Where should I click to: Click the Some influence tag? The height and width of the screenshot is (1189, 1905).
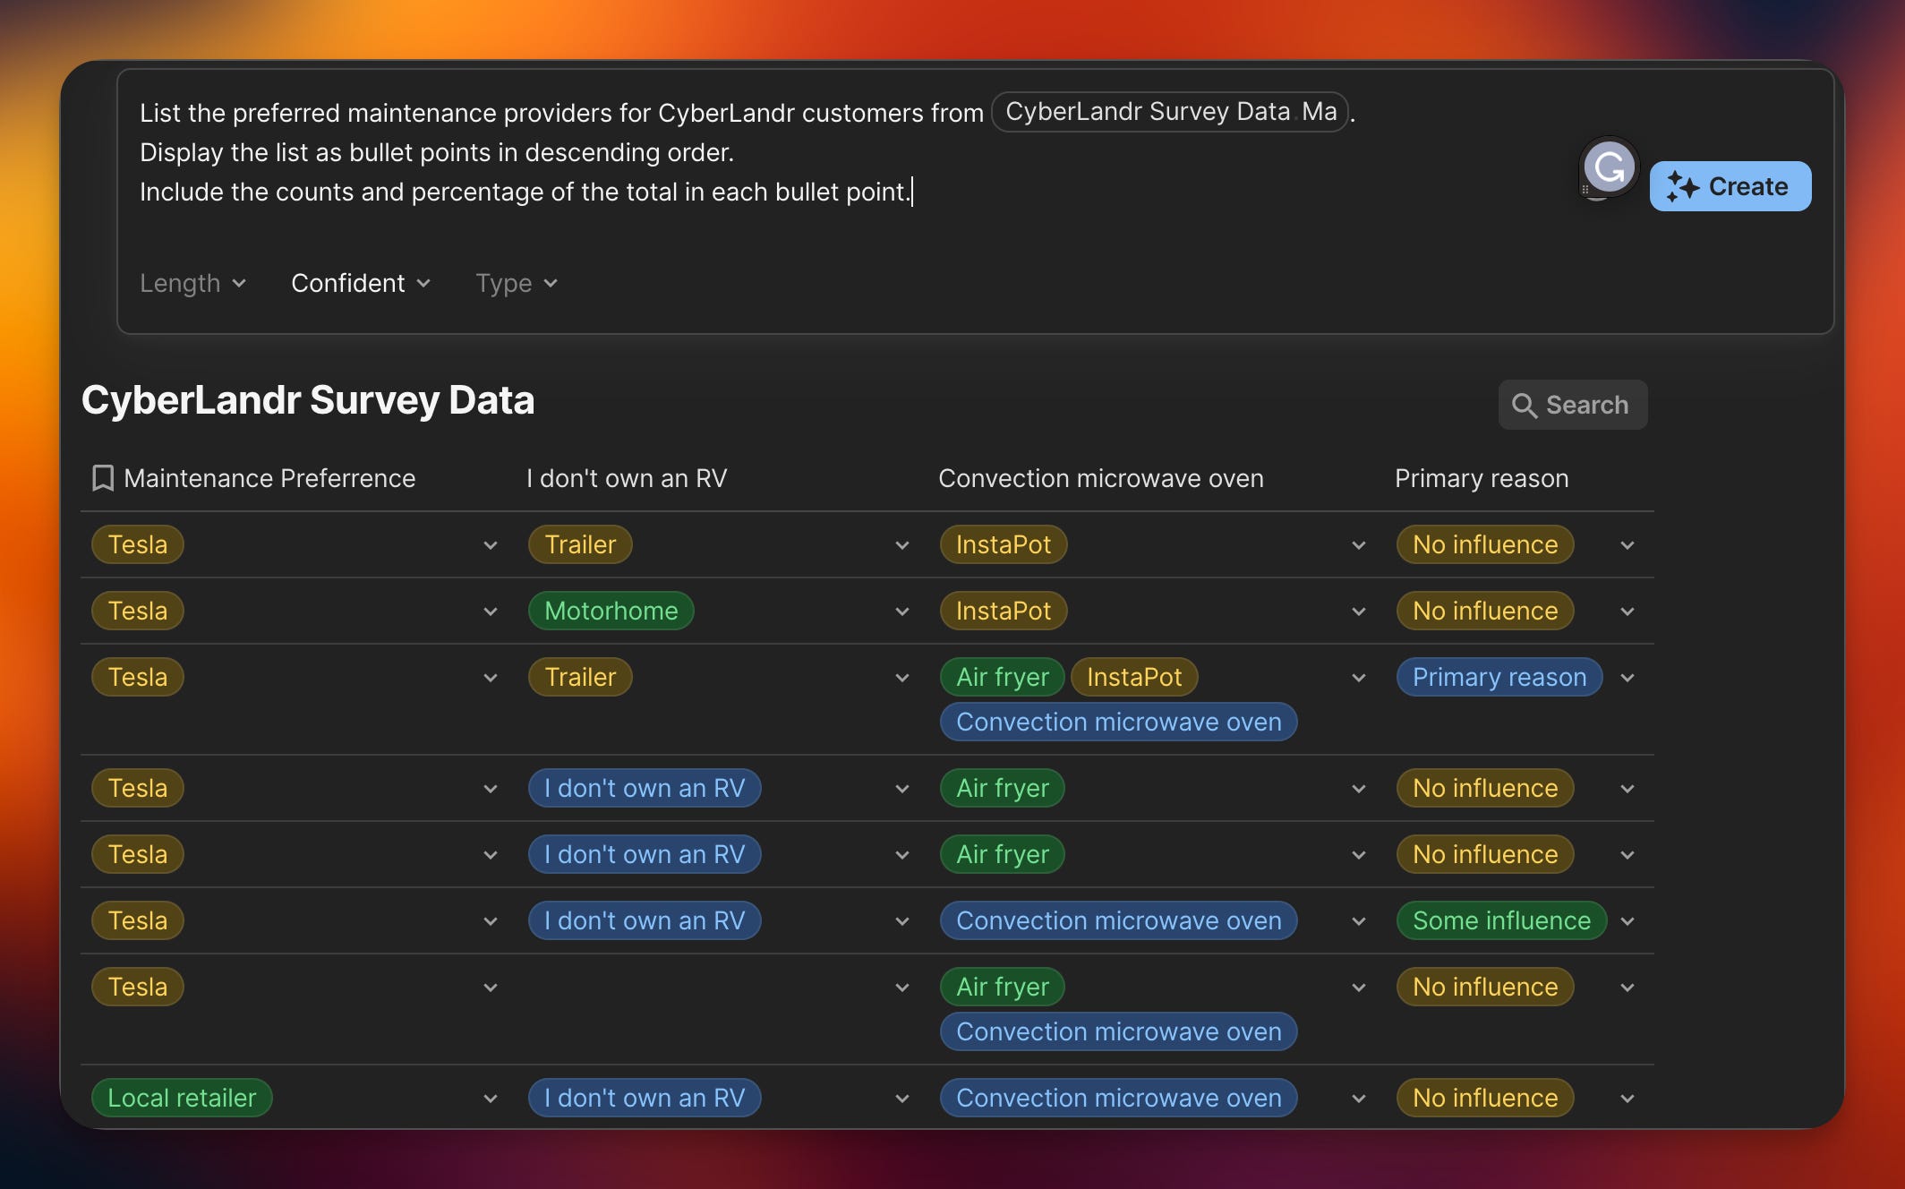click(1500, 920)
